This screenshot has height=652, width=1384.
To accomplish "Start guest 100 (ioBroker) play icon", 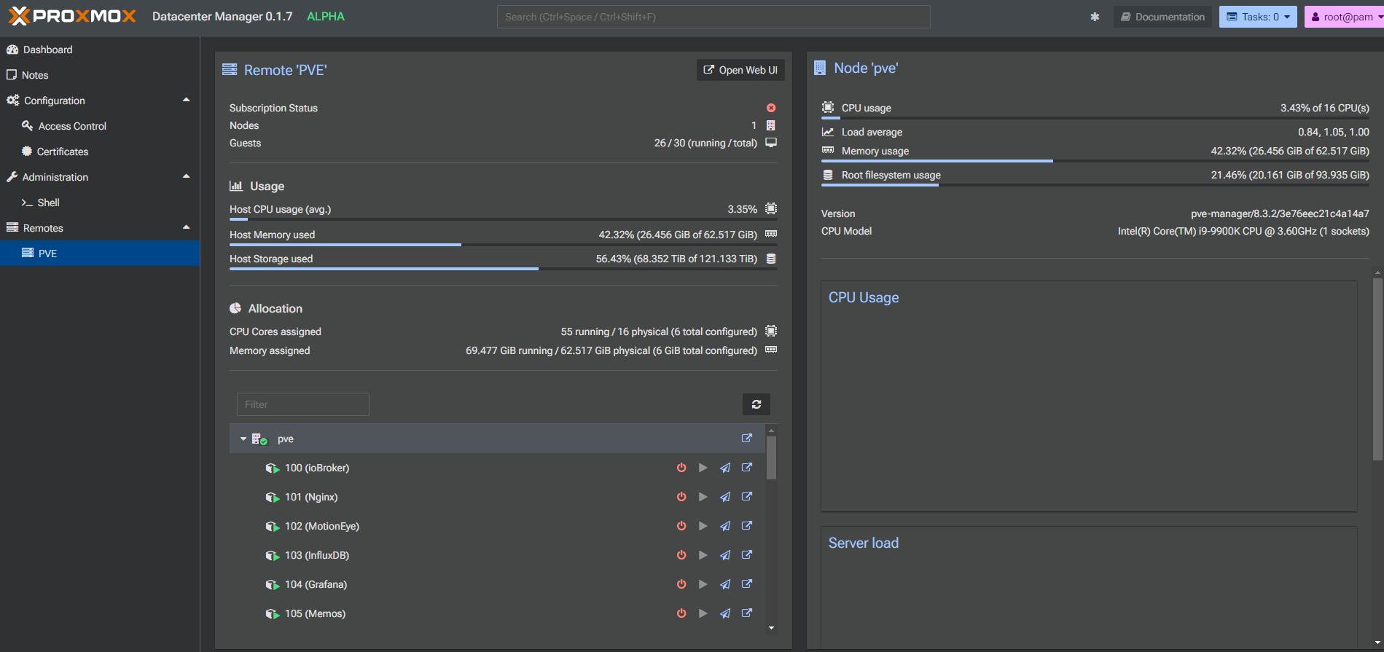I will (x=703, y=468).
